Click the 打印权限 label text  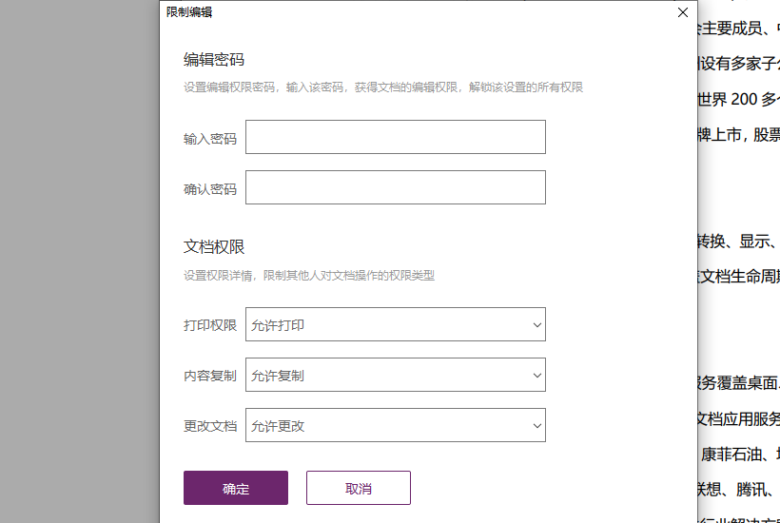pyautogui.click(x=210, y=325)
